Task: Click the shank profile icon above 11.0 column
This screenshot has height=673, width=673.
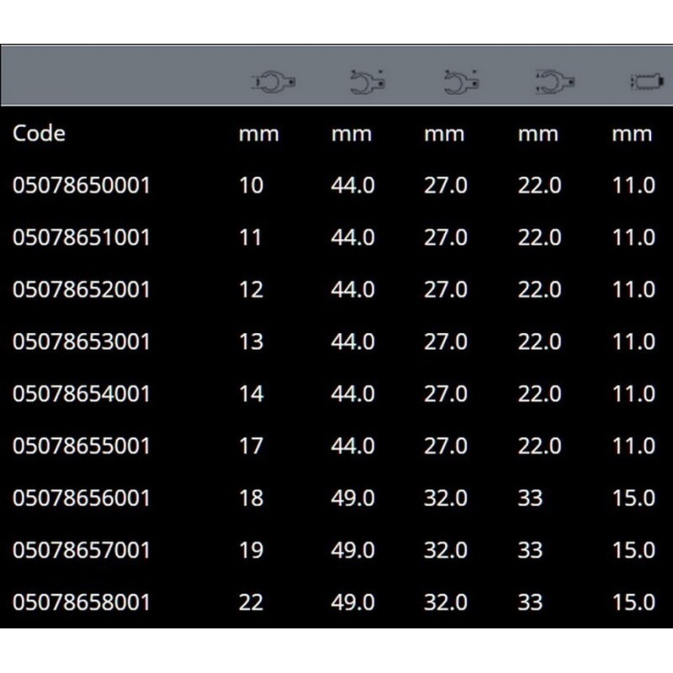Action: (x=644, y=83)
